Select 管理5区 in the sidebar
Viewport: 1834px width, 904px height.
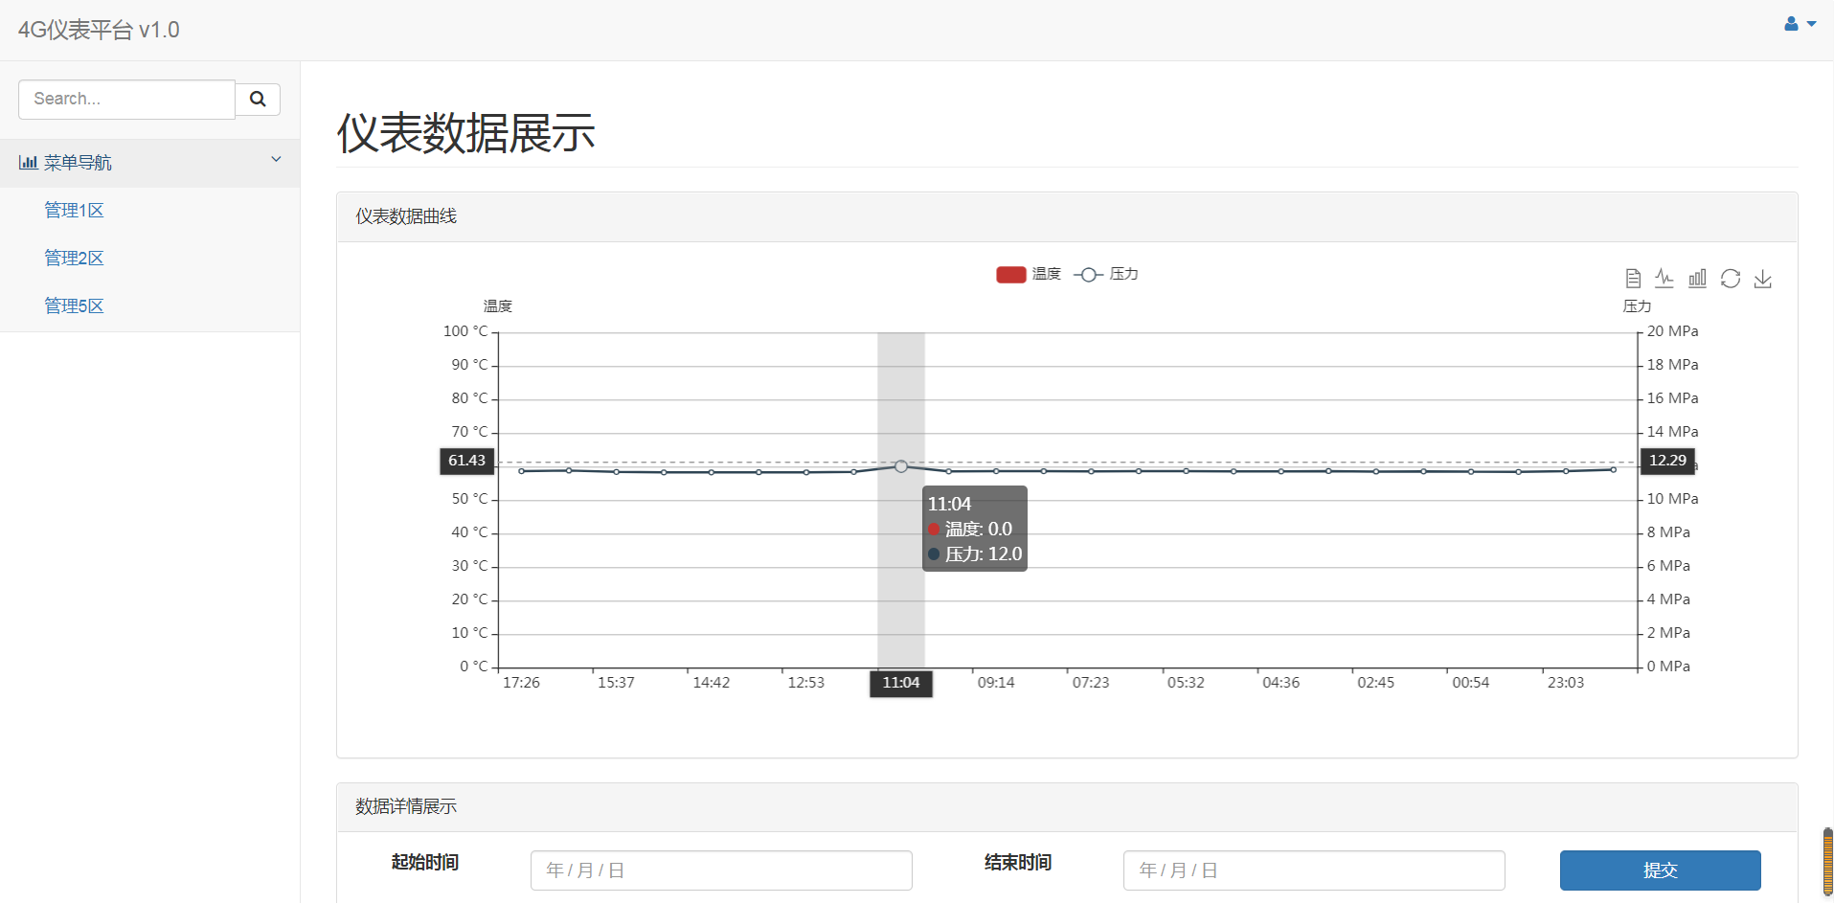pos(74,306)
